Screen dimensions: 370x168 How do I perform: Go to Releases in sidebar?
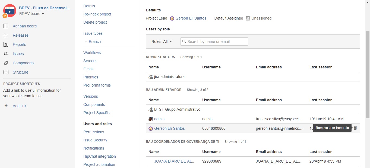coord(21,35)
